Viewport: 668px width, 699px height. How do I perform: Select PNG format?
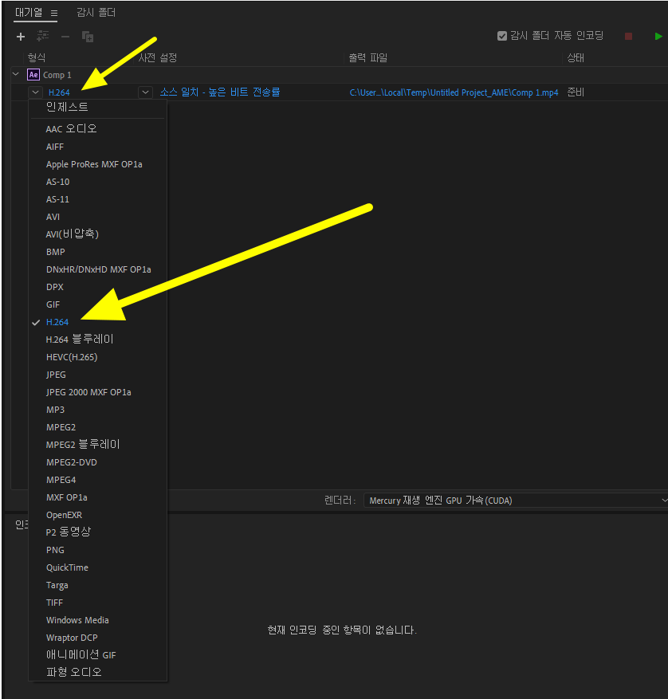point(98,550)
